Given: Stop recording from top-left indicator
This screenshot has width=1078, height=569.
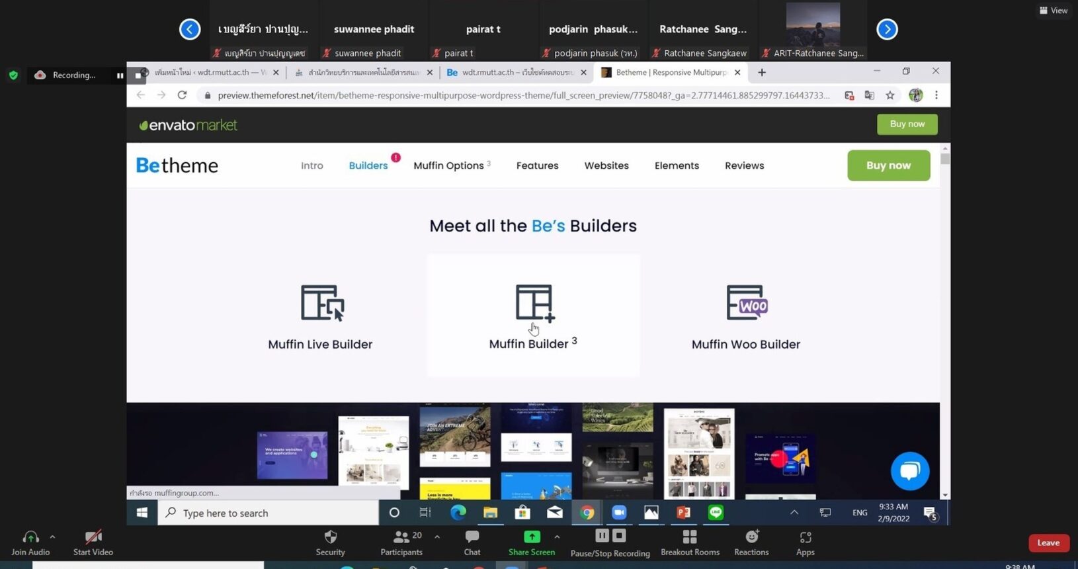Looking at the screenshot, I should [x=138, y=75].
